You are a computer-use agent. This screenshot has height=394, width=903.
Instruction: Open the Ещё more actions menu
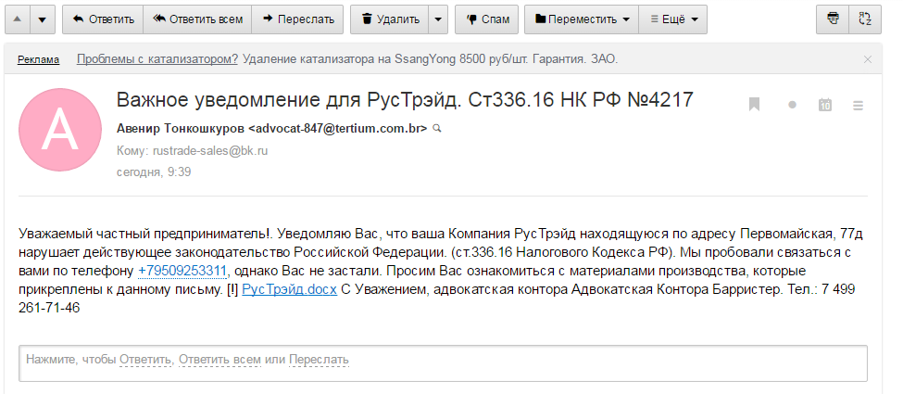click(672, 19)
